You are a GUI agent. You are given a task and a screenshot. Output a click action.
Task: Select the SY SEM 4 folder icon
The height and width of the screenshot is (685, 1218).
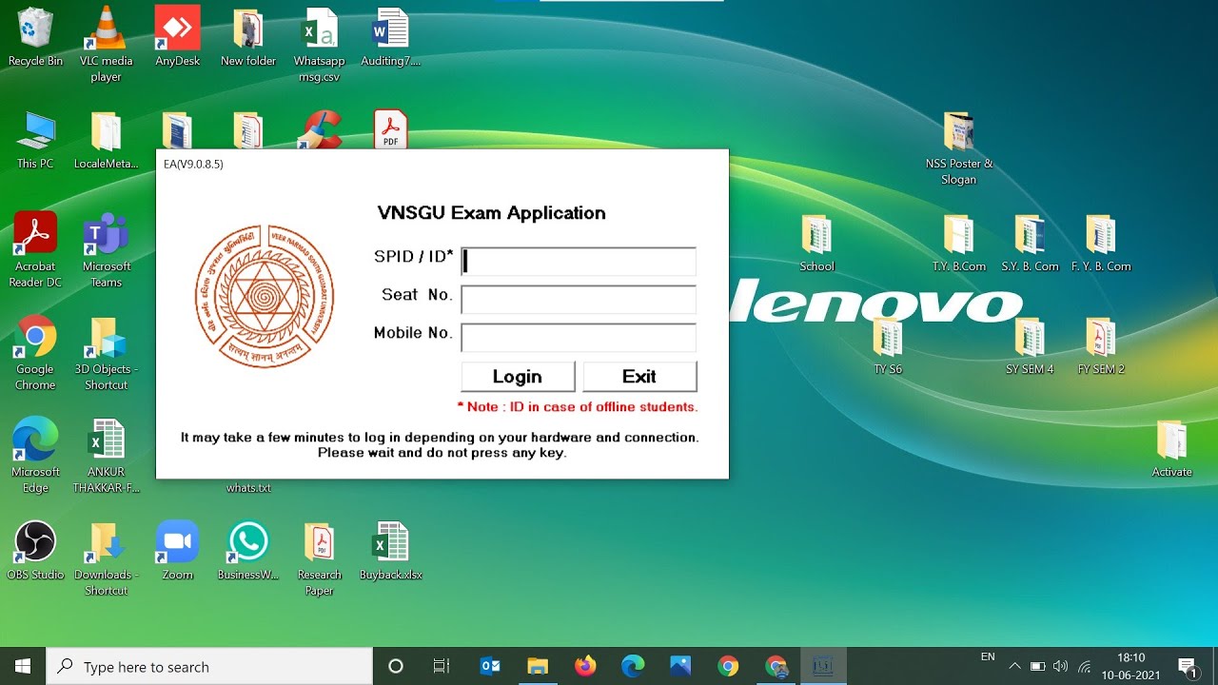pos(1030,345)
